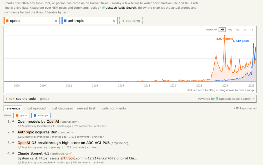The image size is (263, 165).
Task: Open Powered by Upstash Redis Search link
Action: point(226,99)
